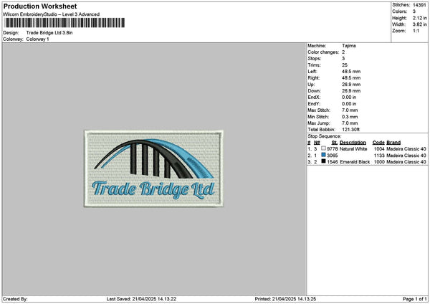Image resolution: width=430 pixels, height=304 pixels.
Task: Click the Stops value 3
Action: pyautogui.click(x=343, y=59)
